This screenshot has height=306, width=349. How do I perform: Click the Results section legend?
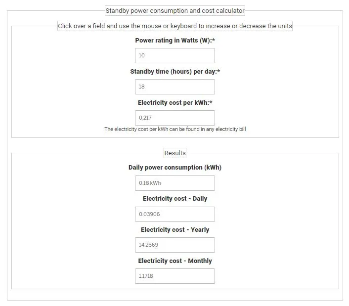pos(175,153)
